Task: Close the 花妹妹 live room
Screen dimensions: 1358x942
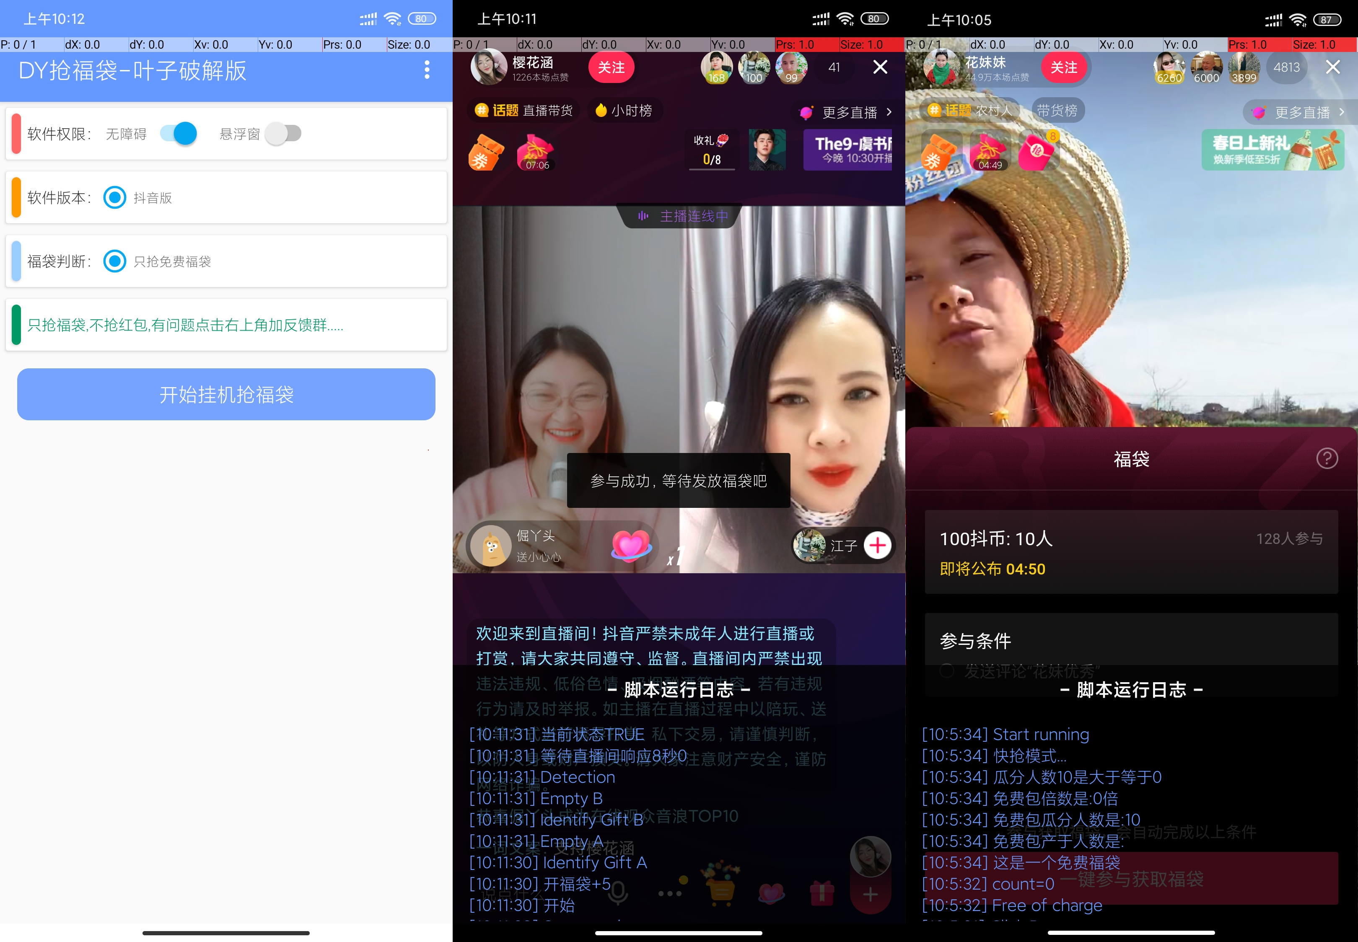Action: click(x=1332, y=67)
